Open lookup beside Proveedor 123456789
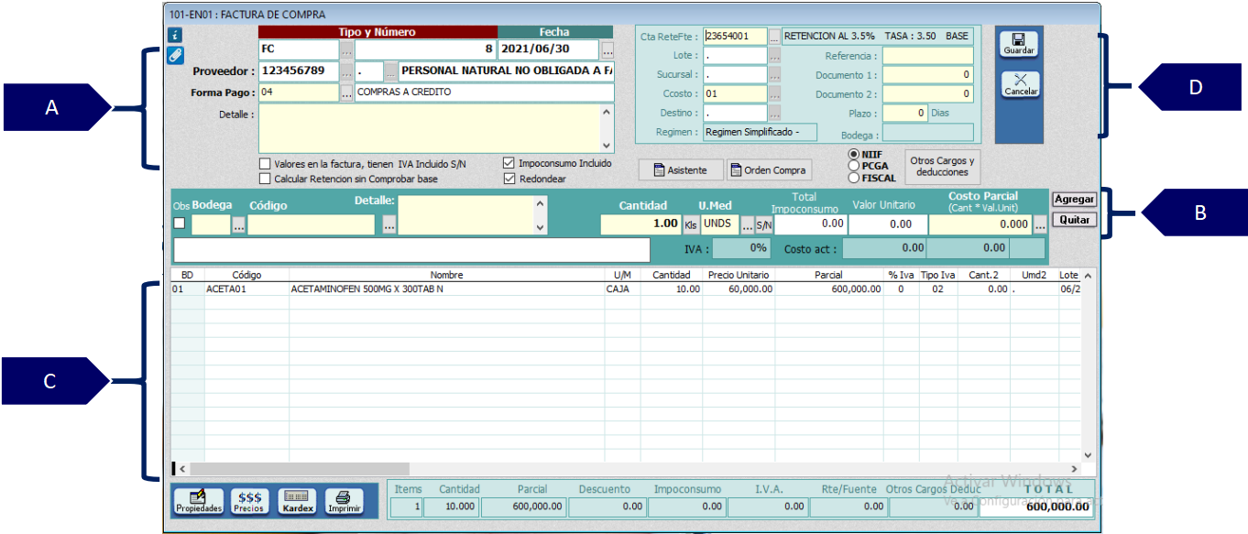The width and height of the screenshot is (1248, 534). (x=346, y=71)
